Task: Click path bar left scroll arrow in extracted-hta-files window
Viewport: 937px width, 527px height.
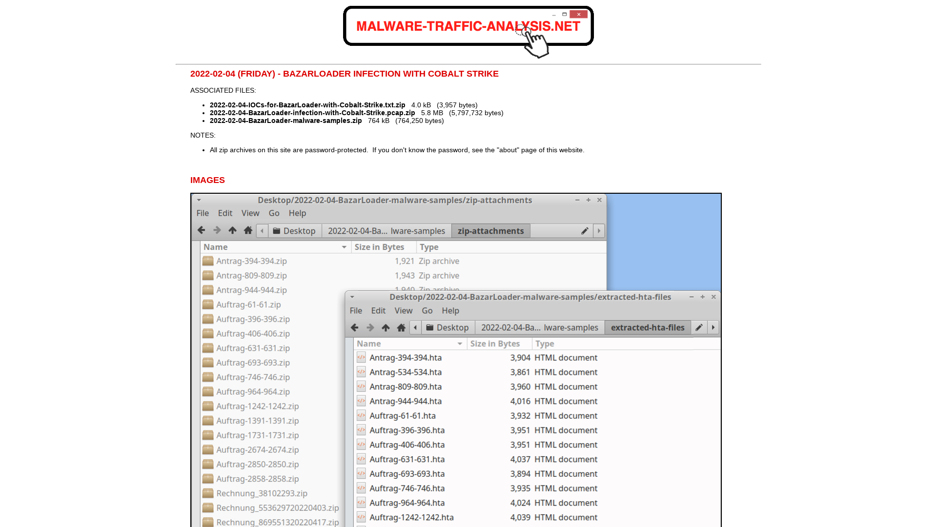Action: [x=415, y=327]
